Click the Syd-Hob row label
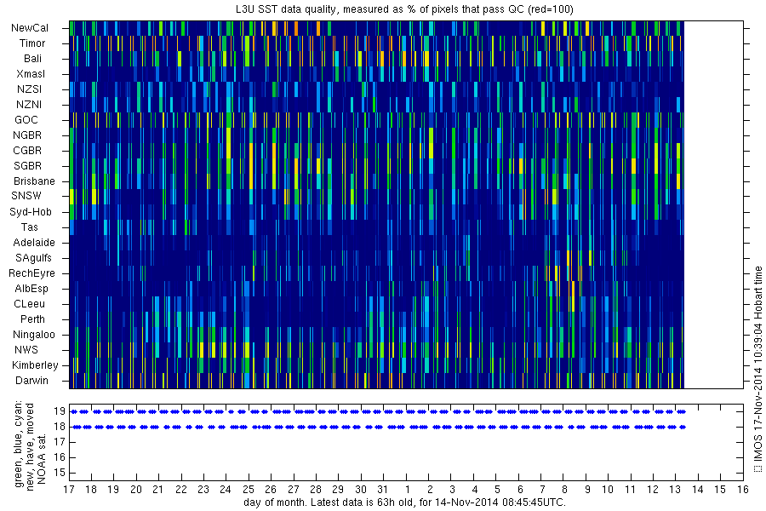The height and width of the screenshot is (511, 766). pyautogui.click(x=31, y=212)
